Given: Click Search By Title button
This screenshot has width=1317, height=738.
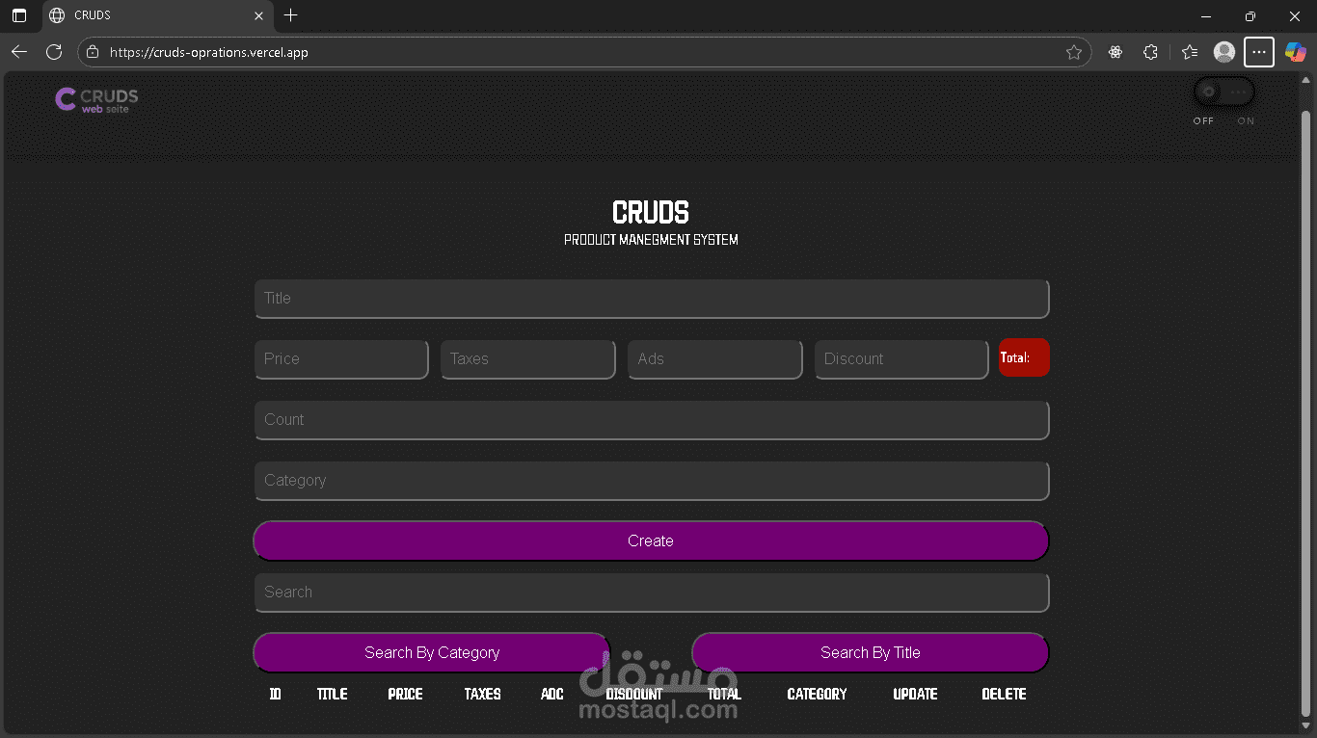Looking at the screenshot, I should pyautogui.click(x=871, y=652).
